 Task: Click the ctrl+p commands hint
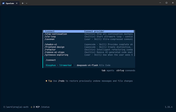pyautogui.click(x=126, y=71)
